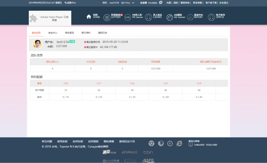267x163 pixels.
Task: Click the Internet Explorer icon in footer
Action: pos(179,143)
